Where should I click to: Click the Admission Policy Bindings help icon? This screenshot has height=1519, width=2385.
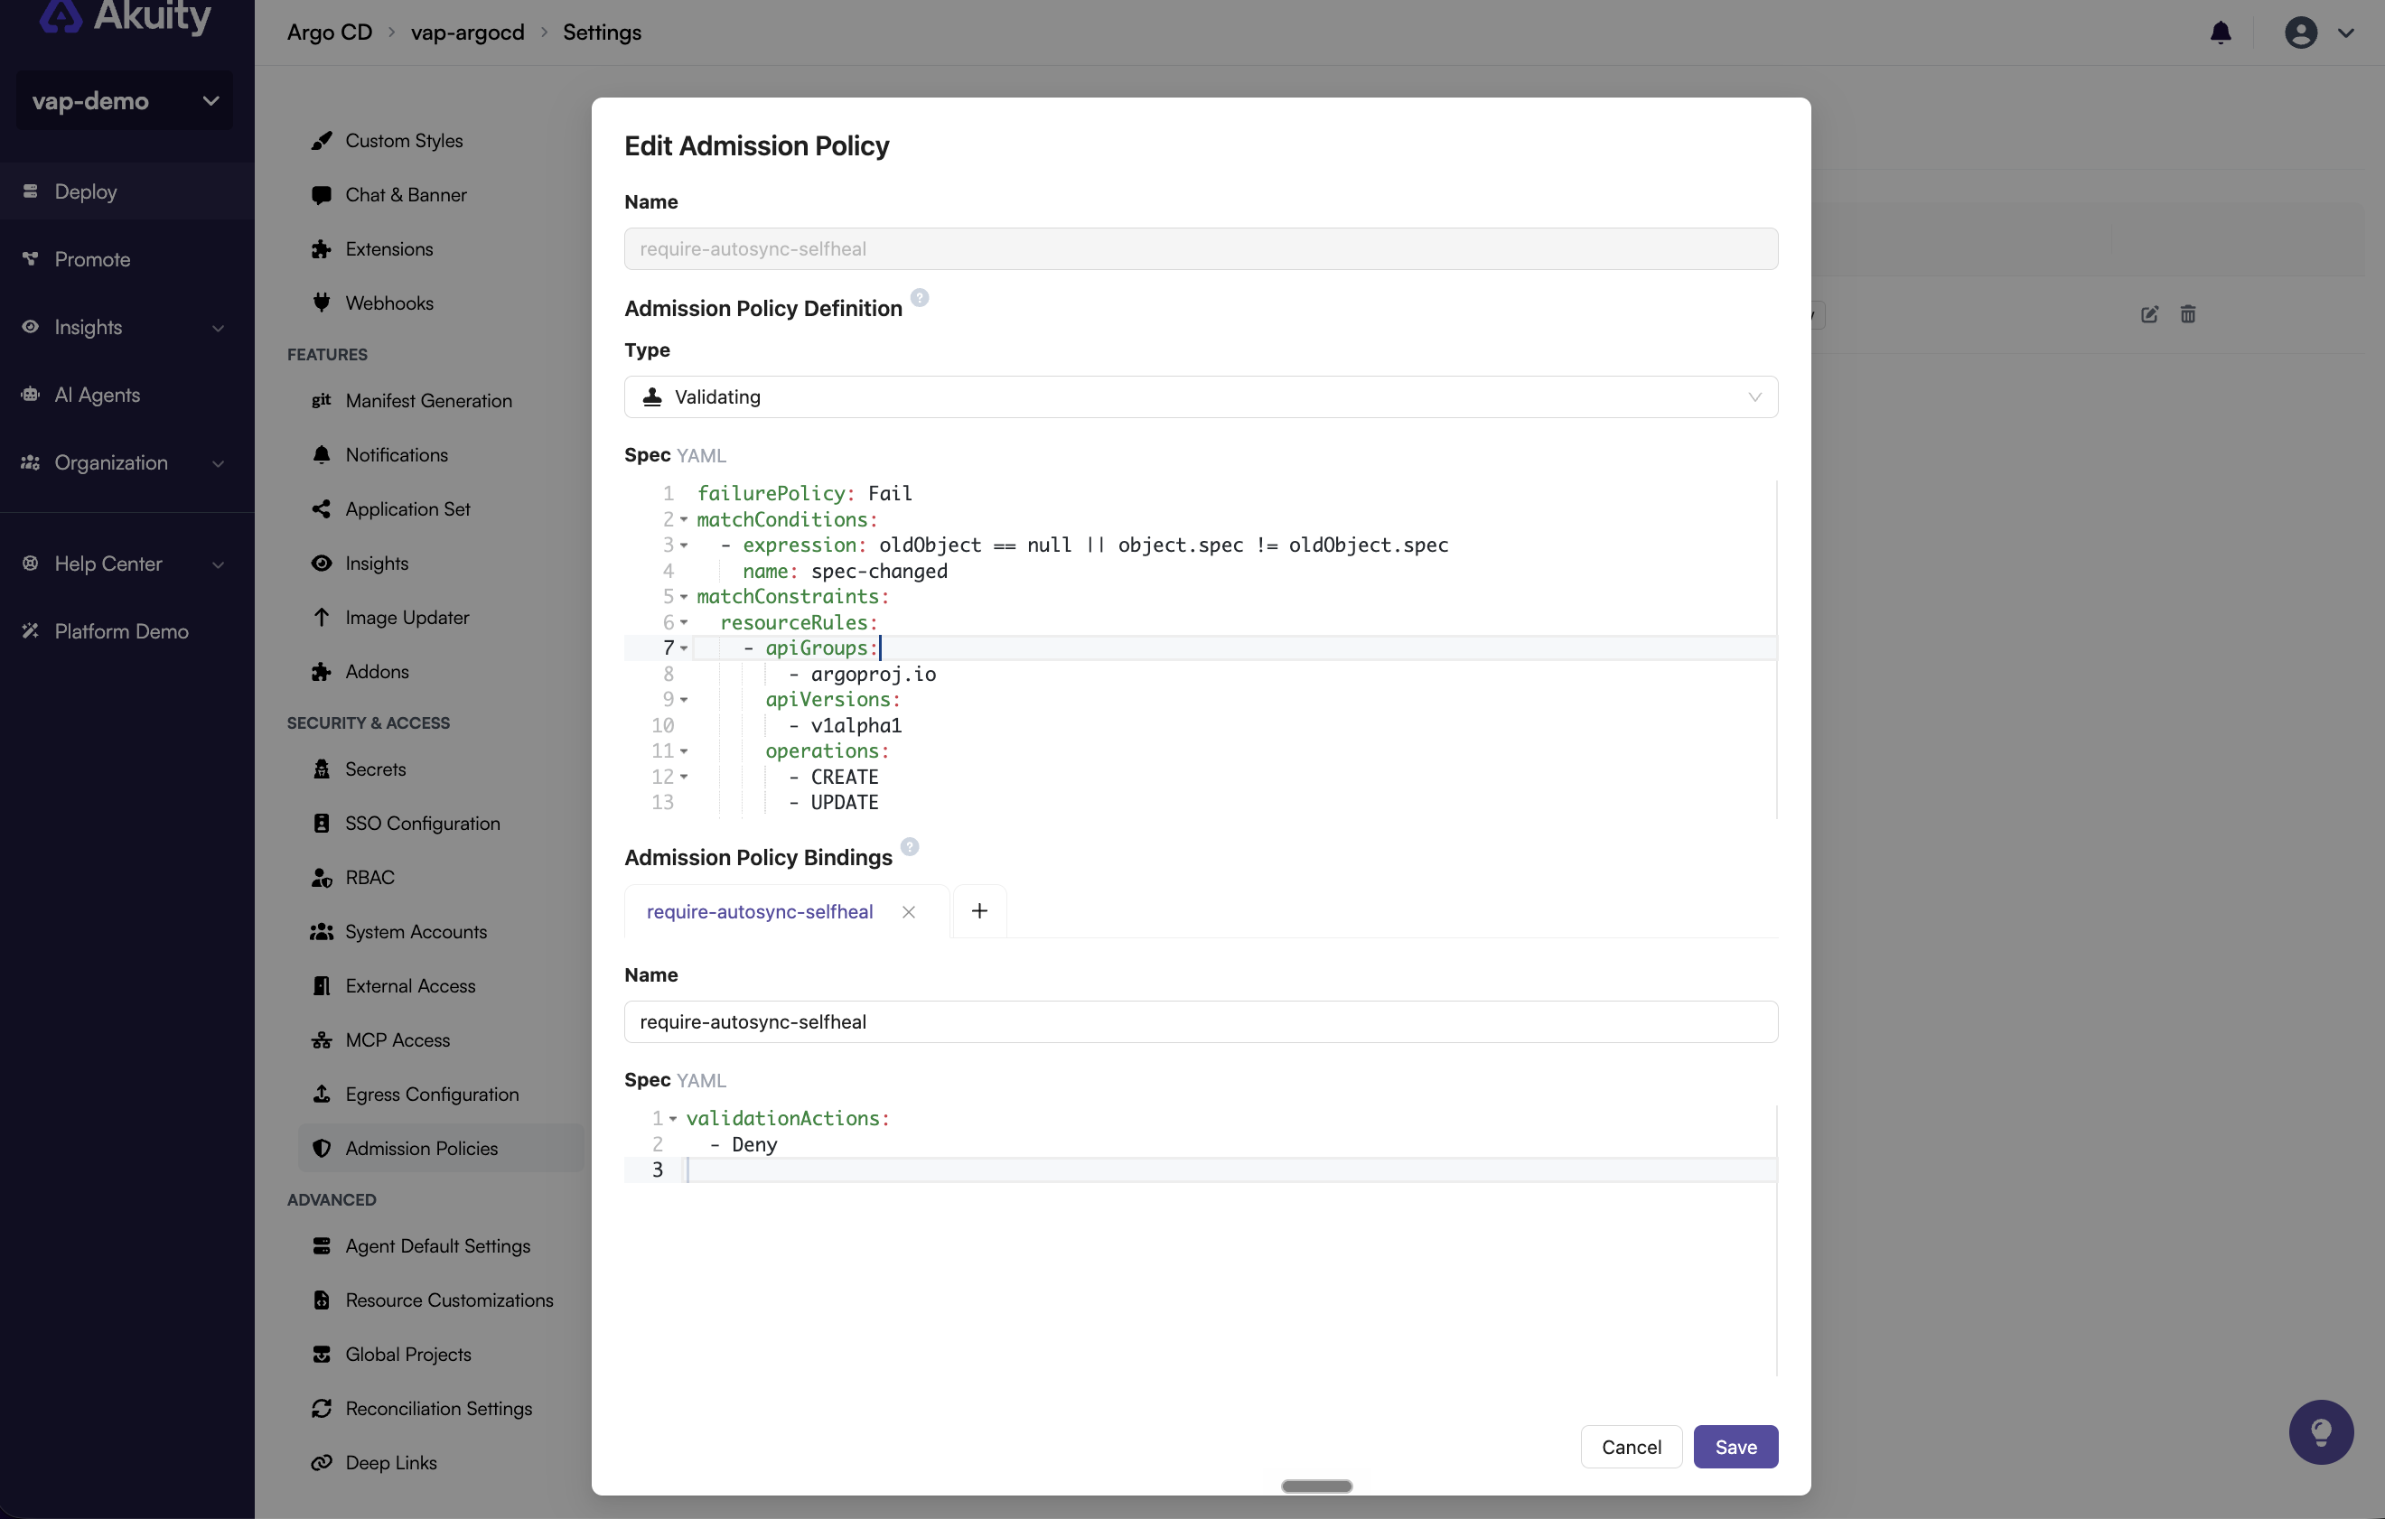coord(909,846)
